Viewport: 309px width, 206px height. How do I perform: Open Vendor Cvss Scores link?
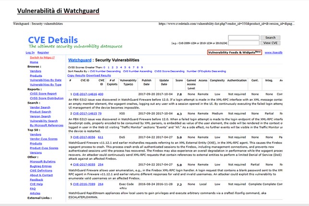click(44, 139)
